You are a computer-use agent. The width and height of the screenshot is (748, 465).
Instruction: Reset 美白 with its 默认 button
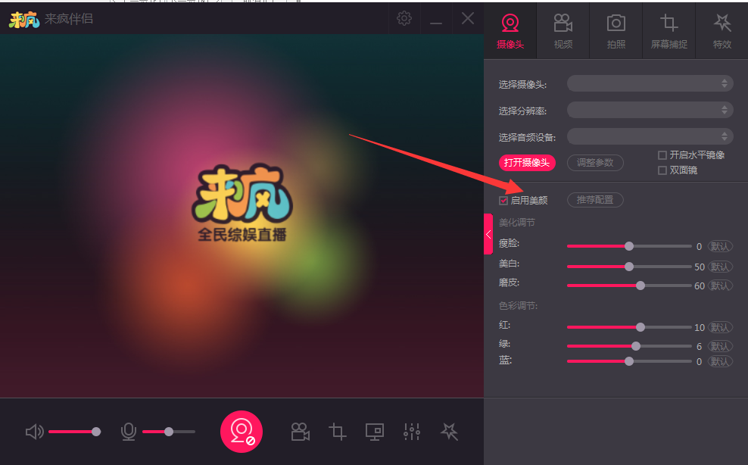coord(720,267)
